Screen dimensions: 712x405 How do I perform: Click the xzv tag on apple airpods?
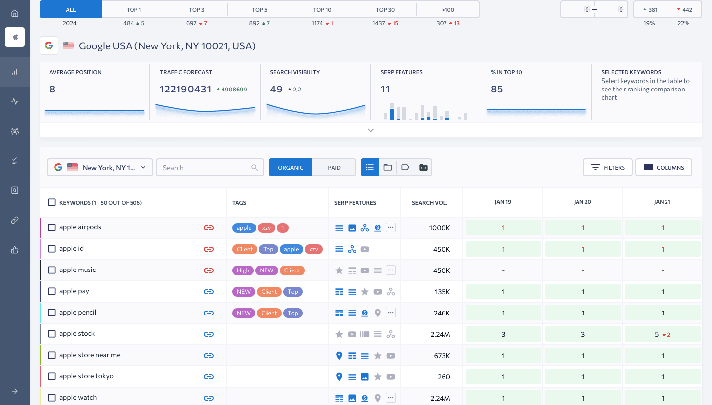(x=267, y=228)
